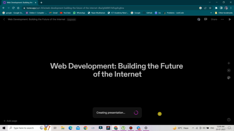Click the share page icon in address bar

coord(205,8)
